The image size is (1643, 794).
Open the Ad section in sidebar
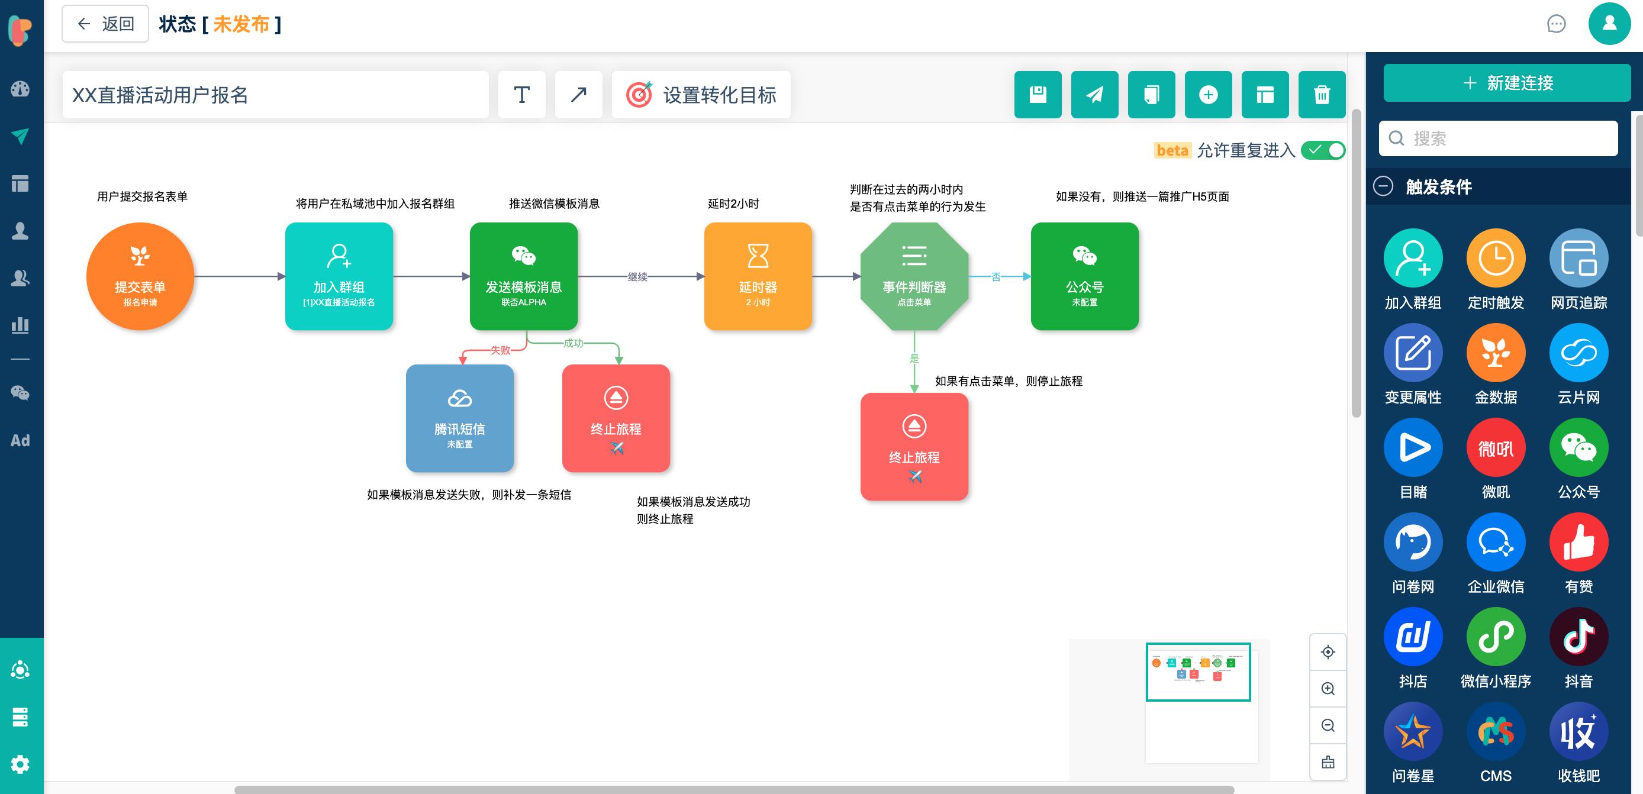tap(20, 440)
